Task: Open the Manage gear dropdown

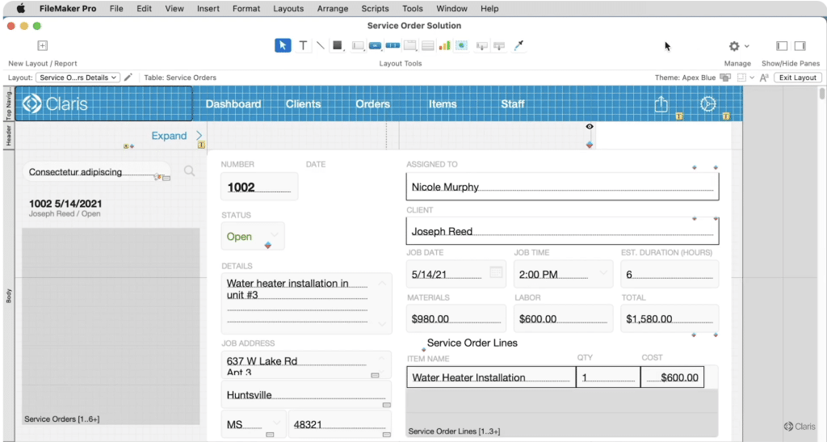Action: pos(738,46)
